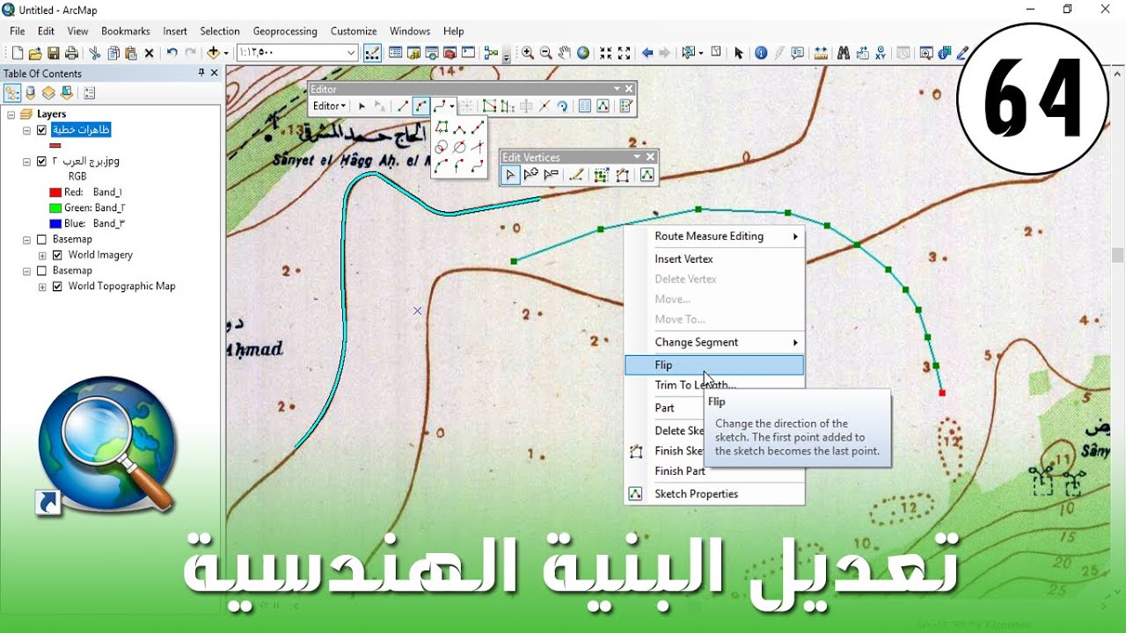Image resolution: width=1126 pixels, height=633 pixels.
Task: Go back to previous extent
Action: [x=647, y=53]
